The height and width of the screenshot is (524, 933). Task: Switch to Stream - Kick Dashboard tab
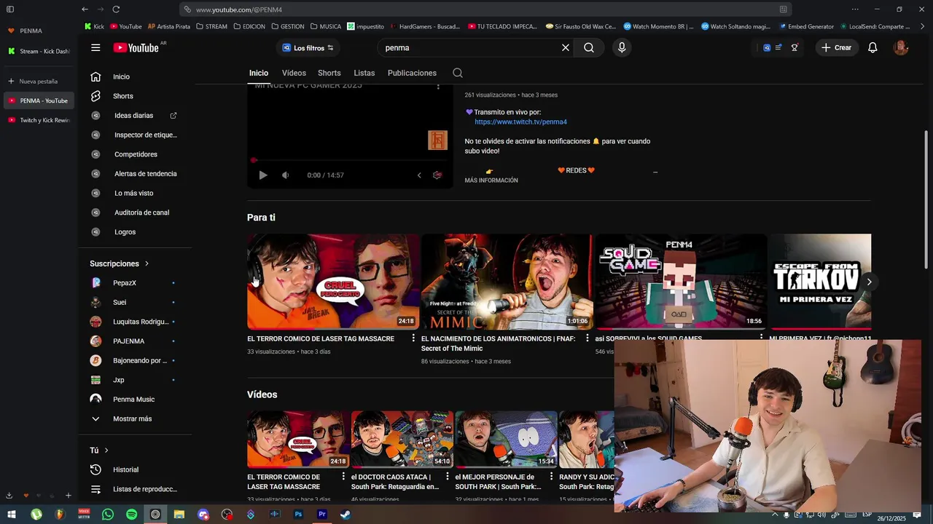click(x=38, y=52)
